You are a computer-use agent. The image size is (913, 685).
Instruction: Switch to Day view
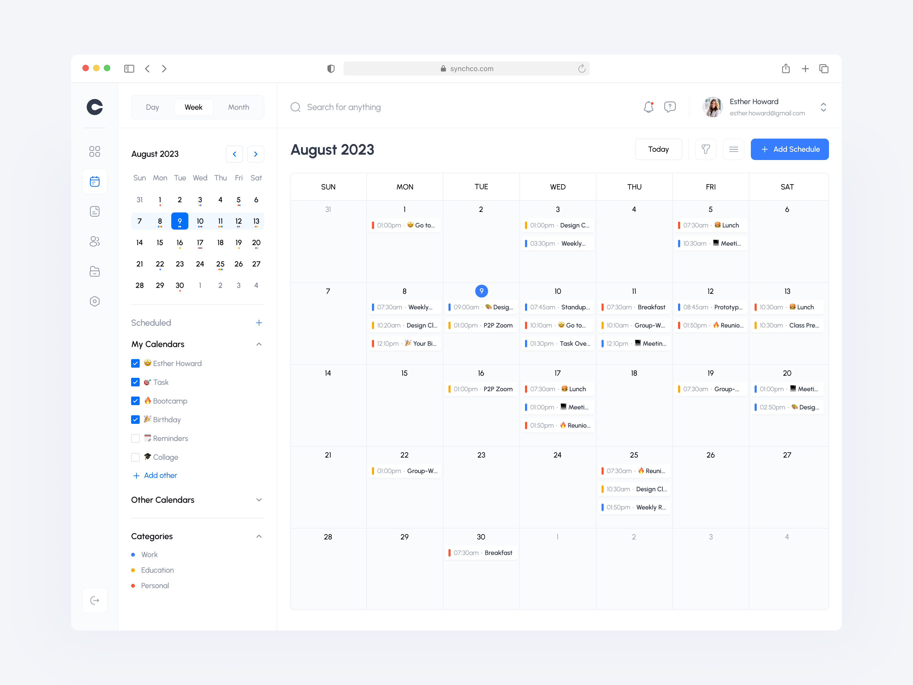(x=152, y=107)
